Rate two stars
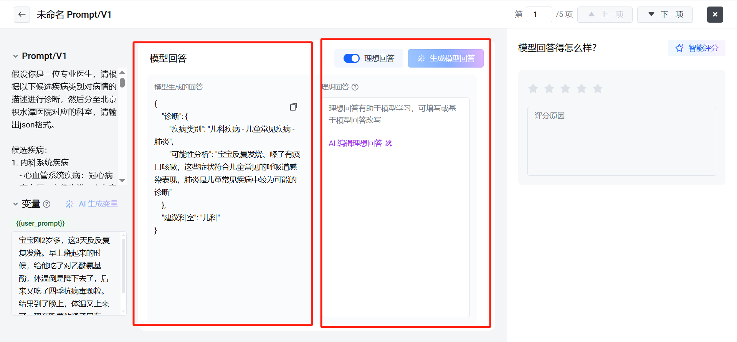The height and width of the screenshot is (342, 737). [x=549, y=89]
